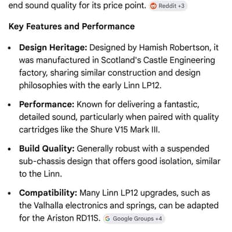
Task: Click the bullet point beside Design Heritage
Action: click(x=10, y=48)
